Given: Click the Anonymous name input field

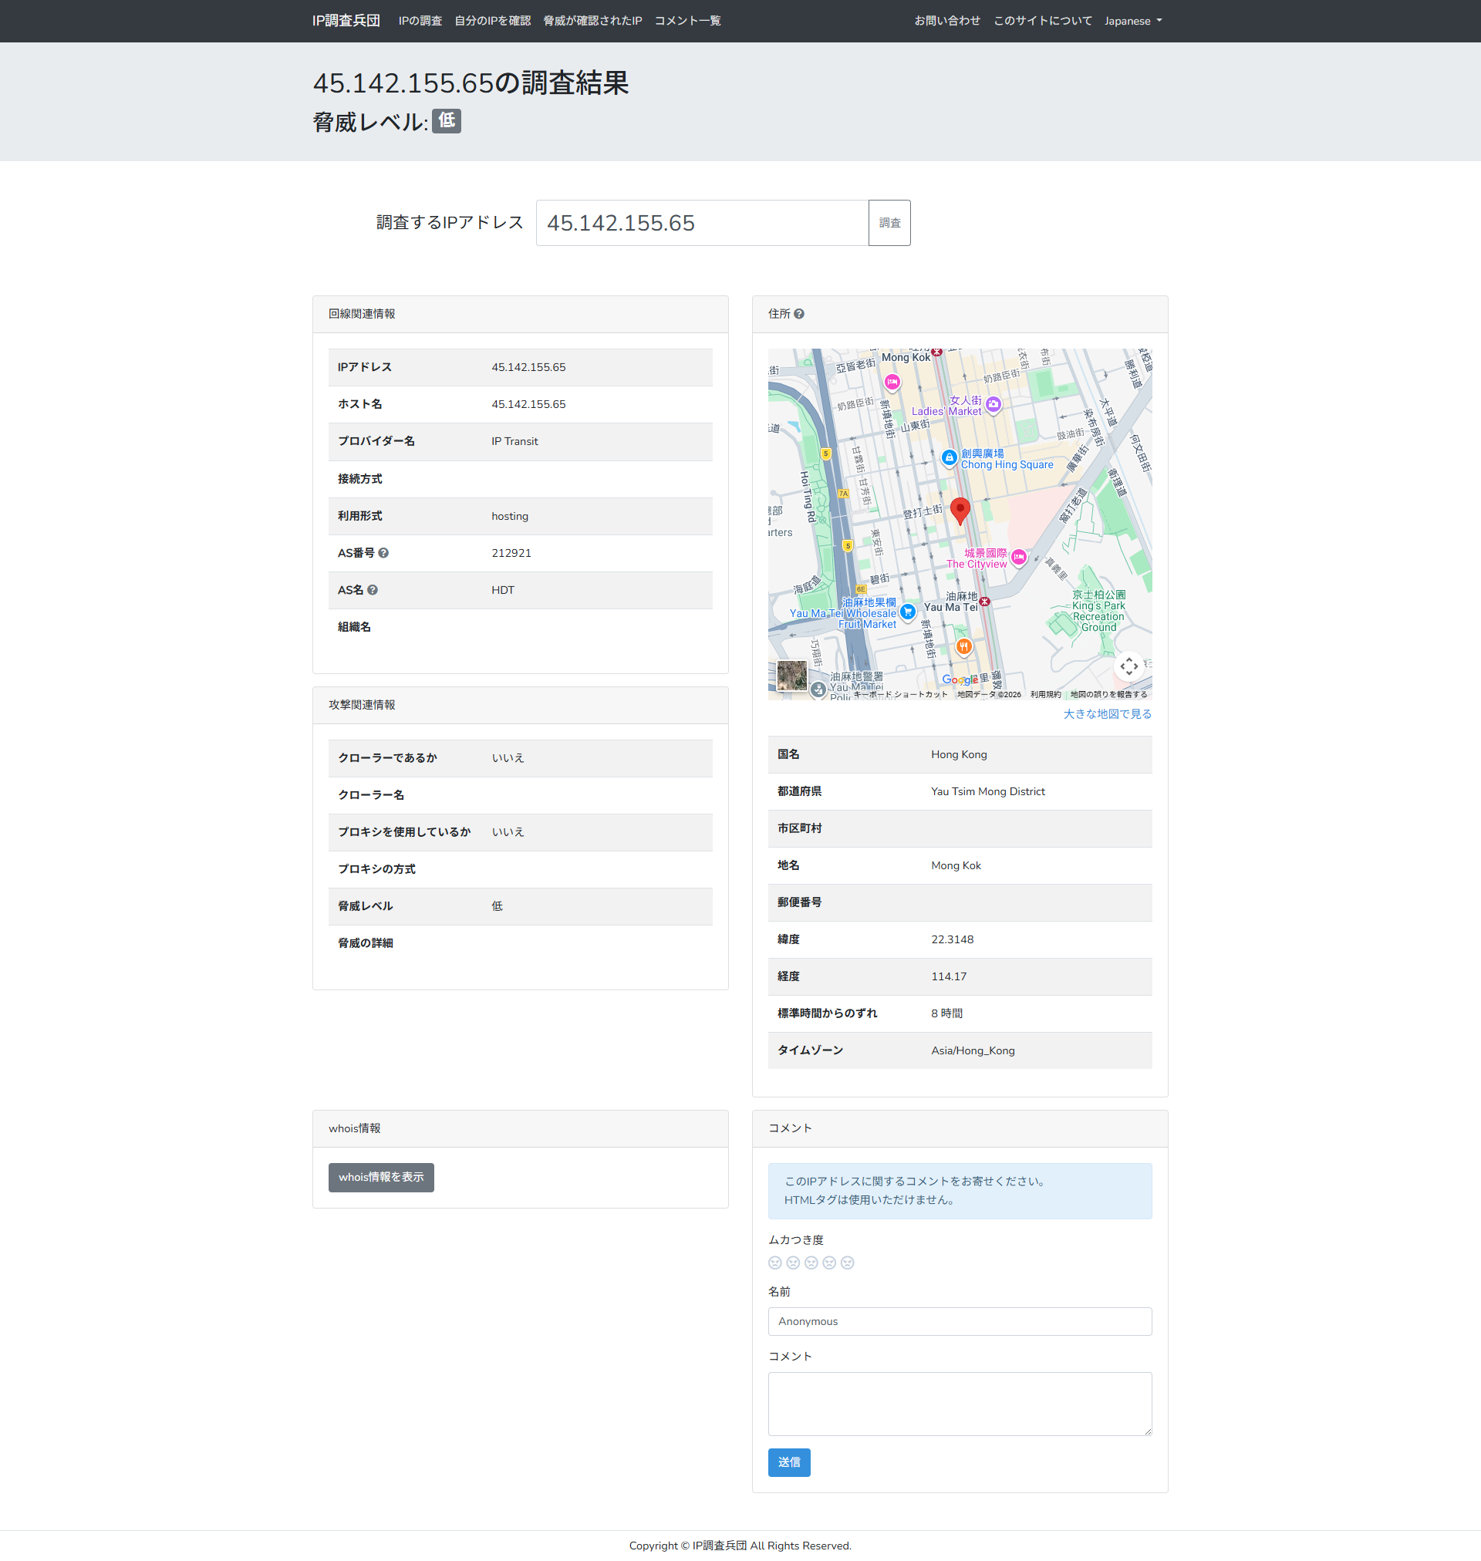Looking at the screenshot, I should tap(959, 1322).
